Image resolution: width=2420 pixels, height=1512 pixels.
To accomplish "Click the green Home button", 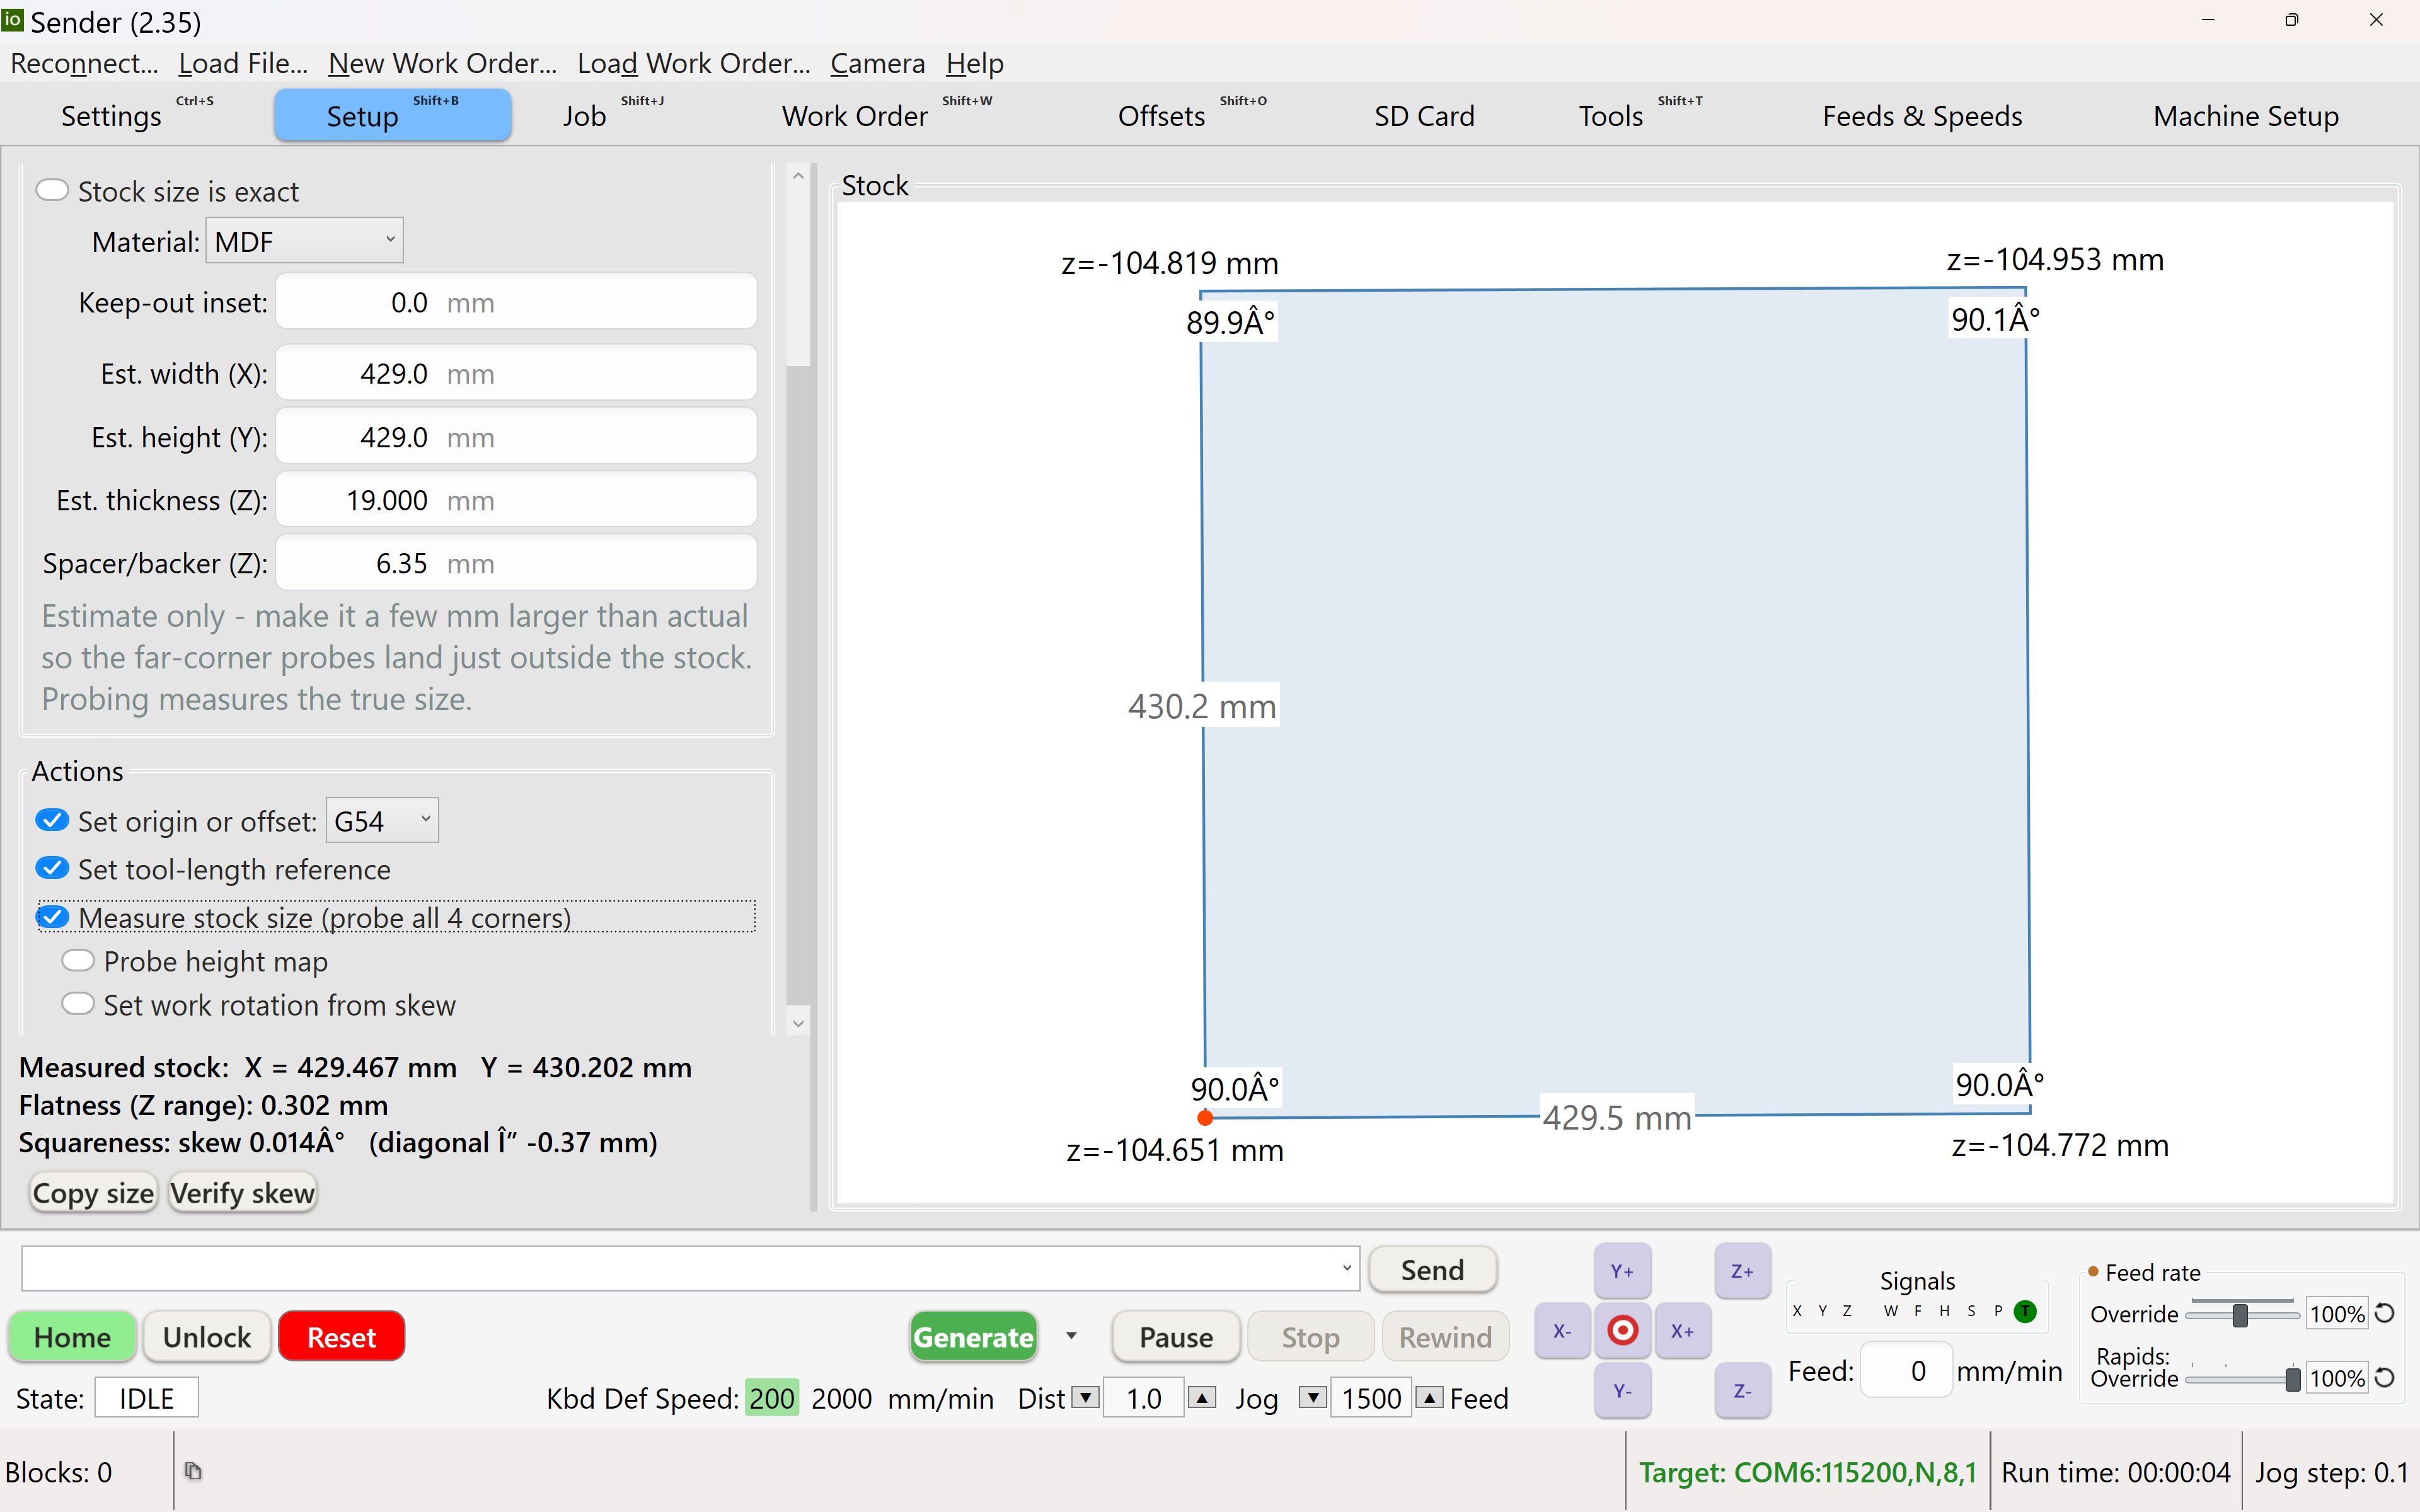I will click(72, 1337).
